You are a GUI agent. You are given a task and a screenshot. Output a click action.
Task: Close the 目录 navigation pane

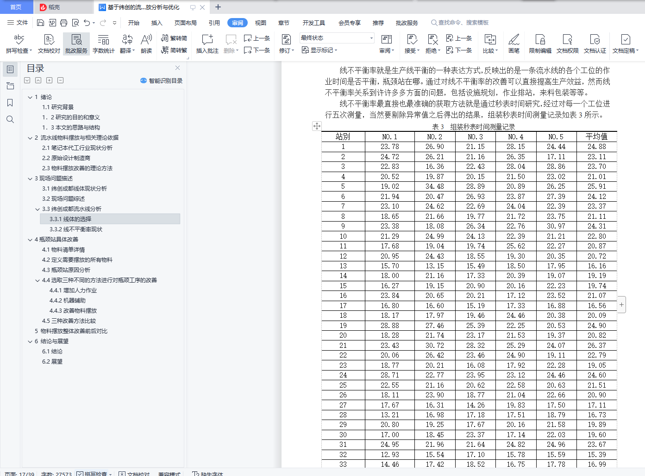pyautogui.click(x=177, y=68)
